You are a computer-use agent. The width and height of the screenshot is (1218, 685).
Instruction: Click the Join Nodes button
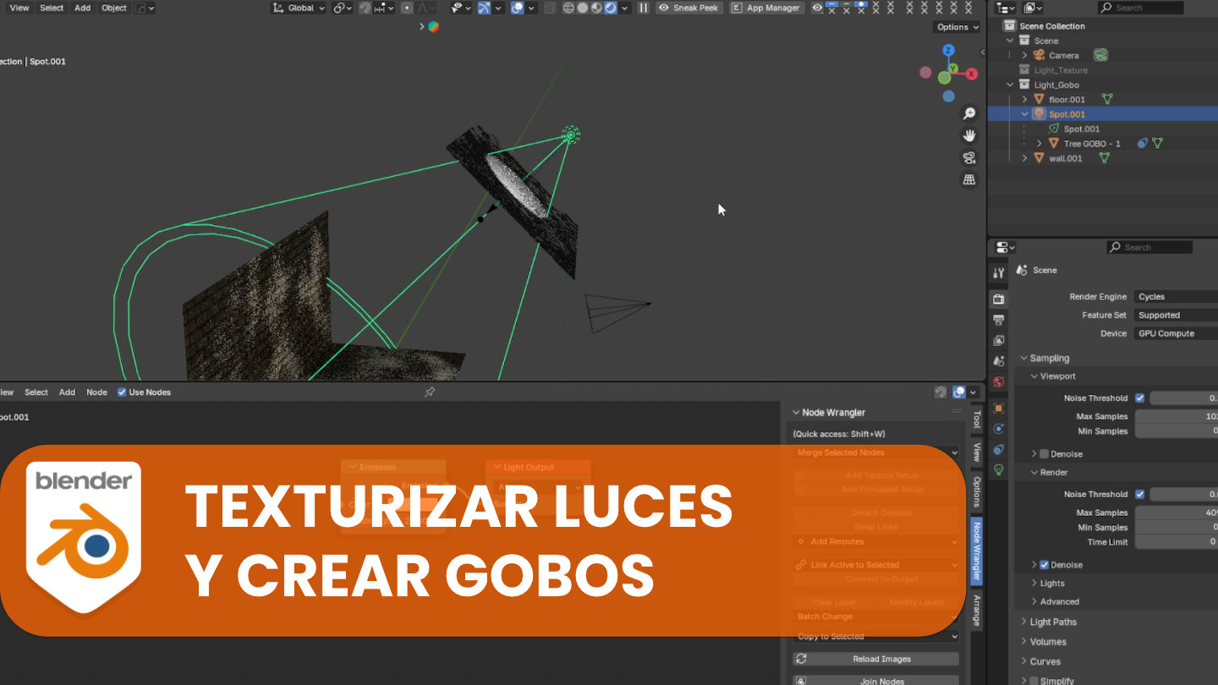(876, 680)
